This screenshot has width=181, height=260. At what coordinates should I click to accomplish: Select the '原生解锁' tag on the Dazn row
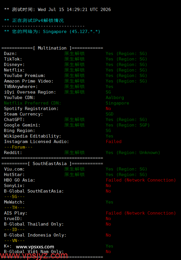(x=74, y=54)
